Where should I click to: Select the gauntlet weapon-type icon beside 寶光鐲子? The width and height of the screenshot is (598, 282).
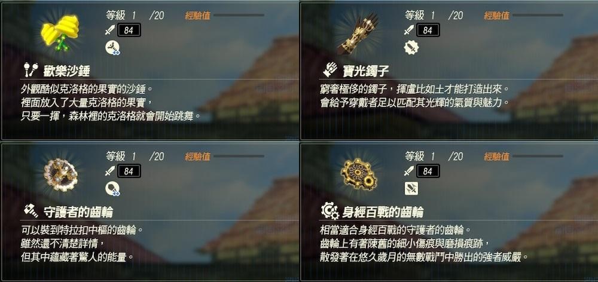tap(329, 69)
